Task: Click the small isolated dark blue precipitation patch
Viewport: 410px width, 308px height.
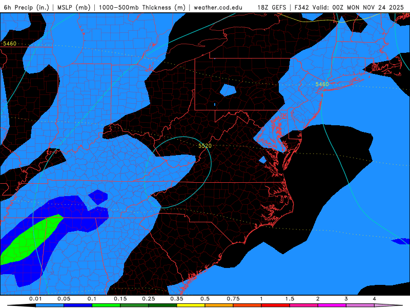Action: point(98,197)
